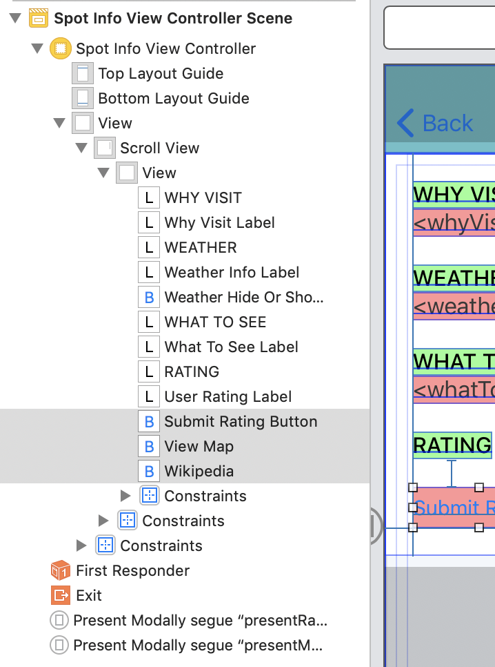Expand Constraints aligned with Scroll View row
The image size is (495, 667).
[81, 545]
